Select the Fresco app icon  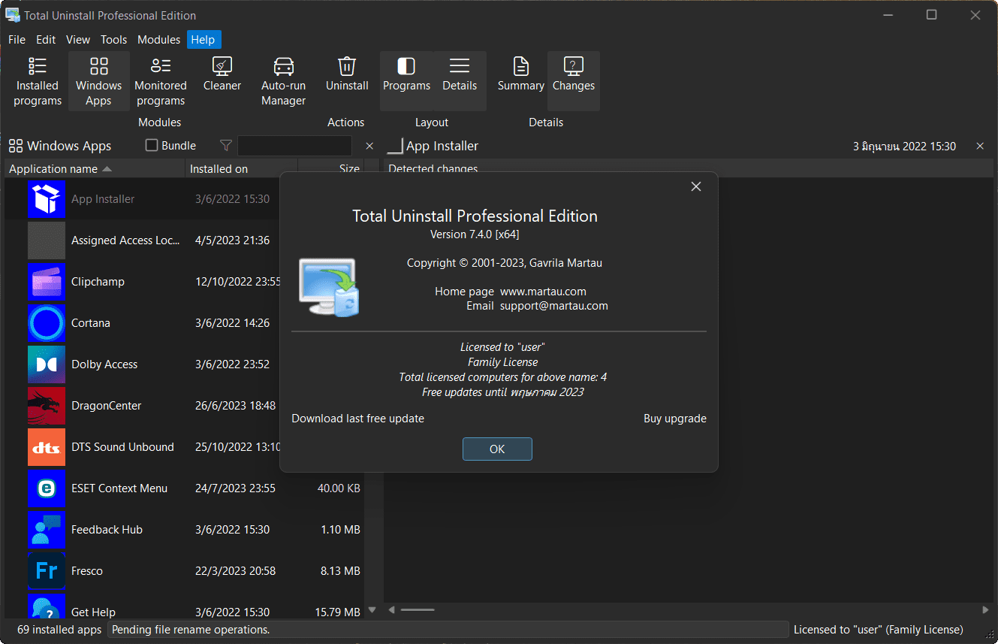click(x=47, y=571)
